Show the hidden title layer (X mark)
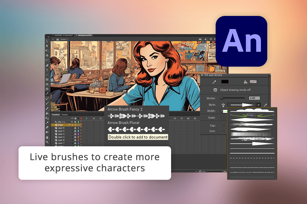 72,122
